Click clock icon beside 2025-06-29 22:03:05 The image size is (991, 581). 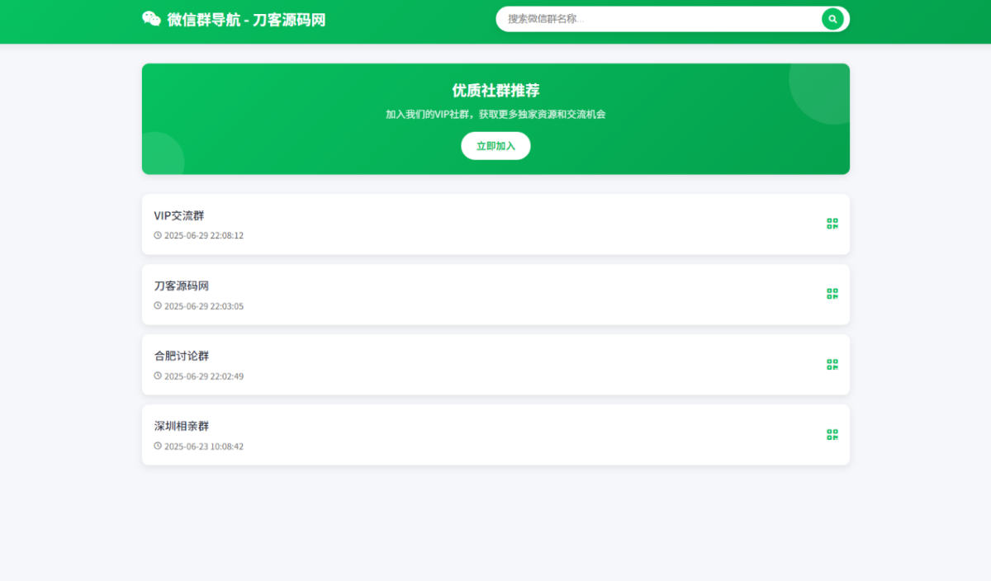(158, 305)
